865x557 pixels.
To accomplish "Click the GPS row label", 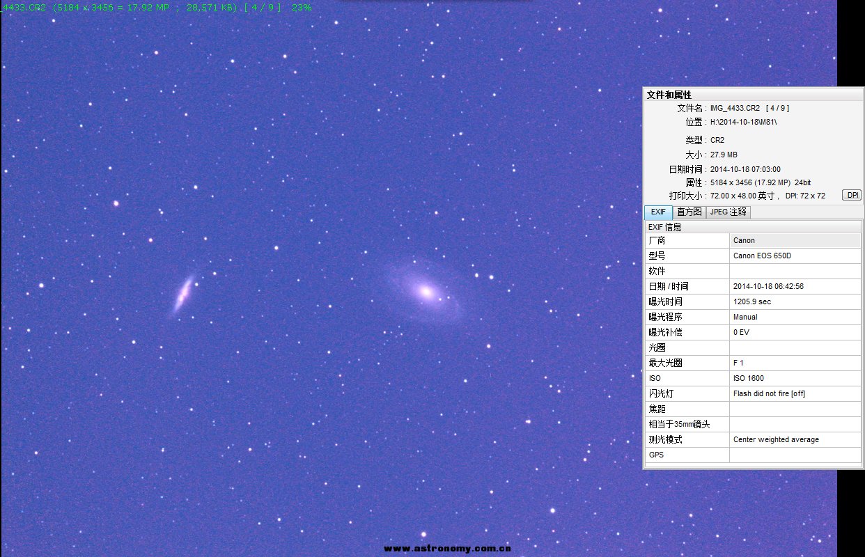I will pyautogui.click(x=687, y=455).
